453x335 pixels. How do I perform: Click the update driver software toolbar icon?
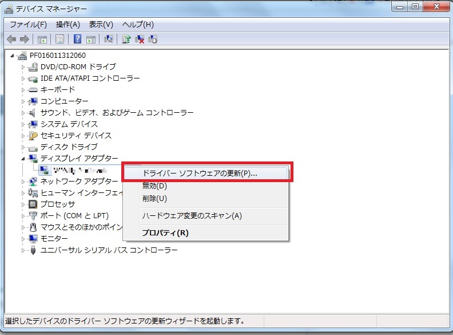point(126,40)
